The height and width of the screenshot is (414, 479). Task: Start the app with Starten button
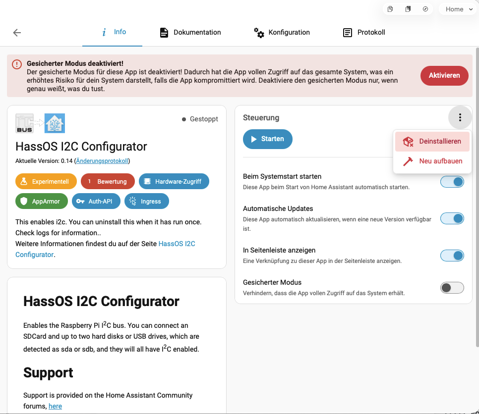coord(268,139)
